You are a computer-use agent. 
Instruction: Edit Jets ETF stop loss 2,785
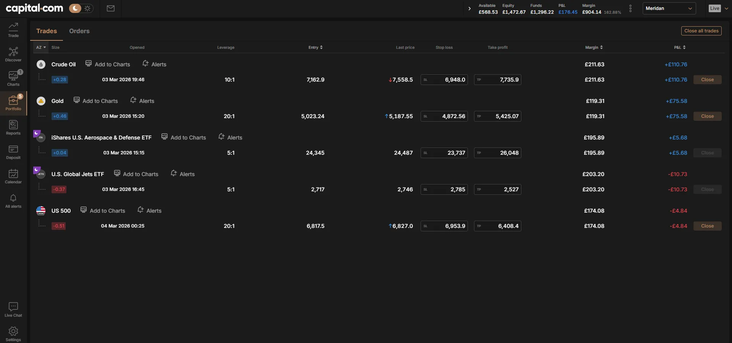(x=444, y=189)
